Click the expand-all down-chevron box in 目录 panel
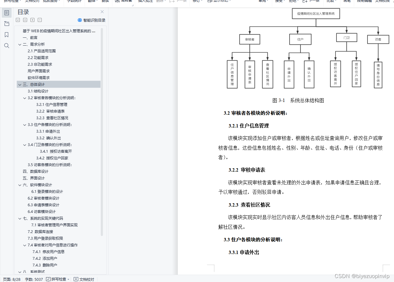 (x=18, y=20)
